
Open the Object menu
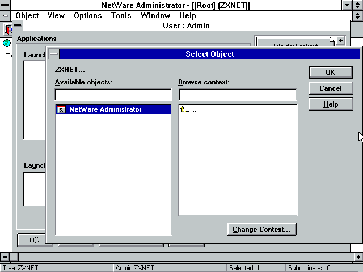pyautogui.click(x=27, y=15)
